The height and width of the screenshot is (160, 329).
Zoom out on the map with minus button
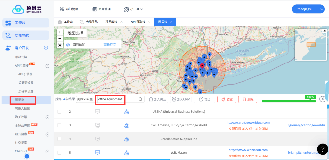coord(60,38)
